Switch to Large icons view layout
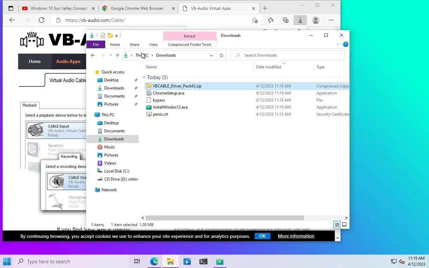 (x=344, y=225)
